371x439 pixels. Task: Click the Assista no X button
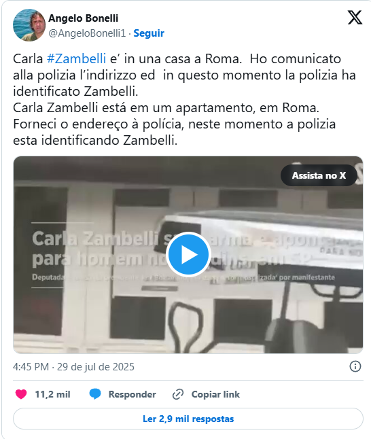tap(319, 175)
